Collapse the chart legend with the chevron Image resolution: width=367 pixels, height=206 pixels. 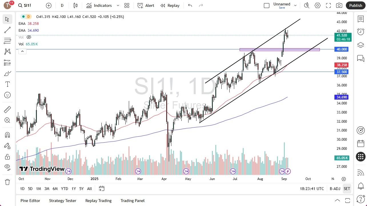click(x=22, y=51)
